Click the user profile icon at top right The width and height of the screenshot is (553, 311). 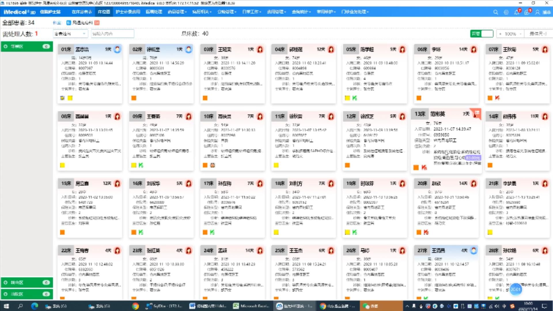pos(537,12)
